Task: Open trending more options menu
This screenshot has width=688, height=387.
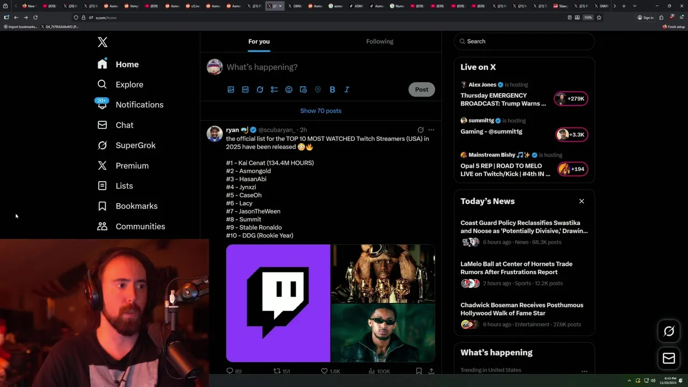Action: tap(584, 371)
